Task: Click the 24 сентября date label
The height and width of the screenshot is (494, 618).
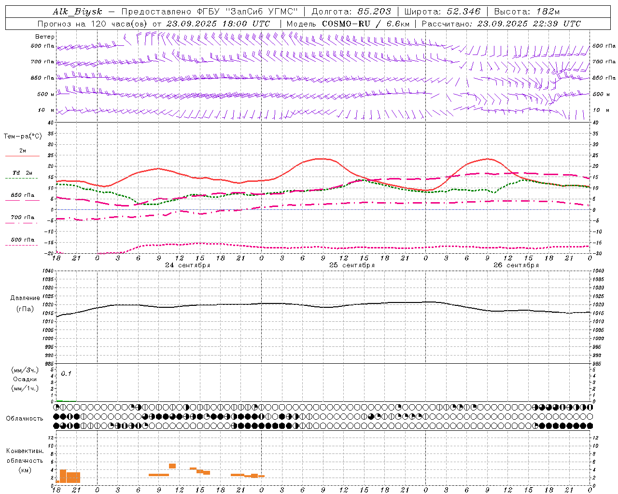Action: 188,265
